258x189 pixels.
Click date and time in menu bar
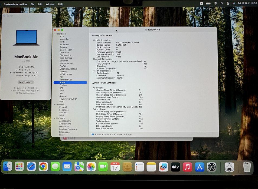pyautogui.click(x=247, y=3)
